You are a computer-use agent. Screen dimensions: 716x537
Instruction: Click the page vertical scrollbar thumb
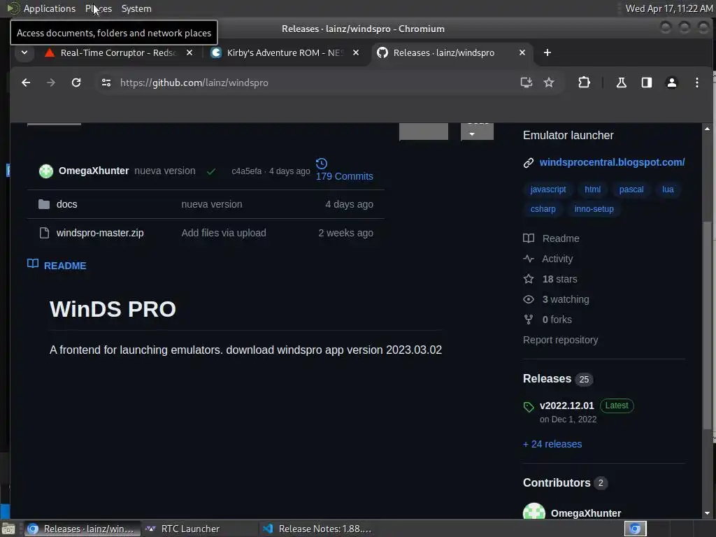[707, 324]
